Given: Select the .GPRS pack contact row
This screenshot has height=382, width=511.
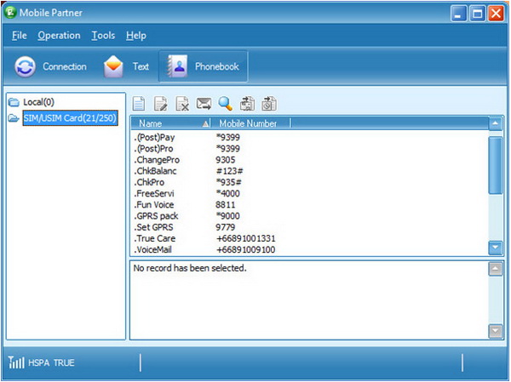Looking at the screenshot, I should pyautogui.click(x=310, y=216).
